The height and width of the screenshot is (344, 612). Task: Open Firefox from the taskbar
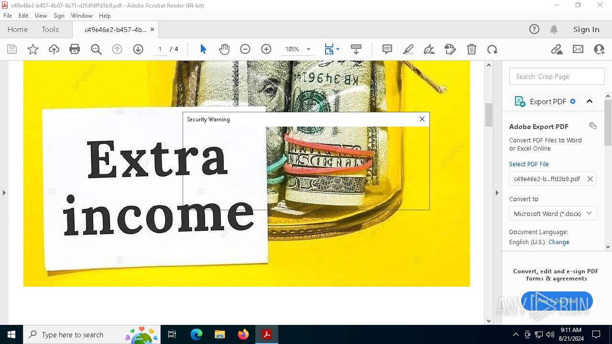click(243, 334)
